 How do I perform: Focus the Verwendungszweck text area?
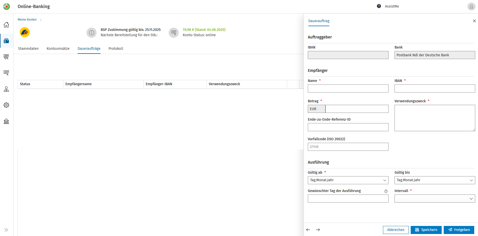pos(435,118)
